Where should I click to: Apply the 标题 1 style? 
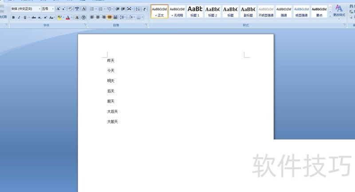tap(195, 12)
